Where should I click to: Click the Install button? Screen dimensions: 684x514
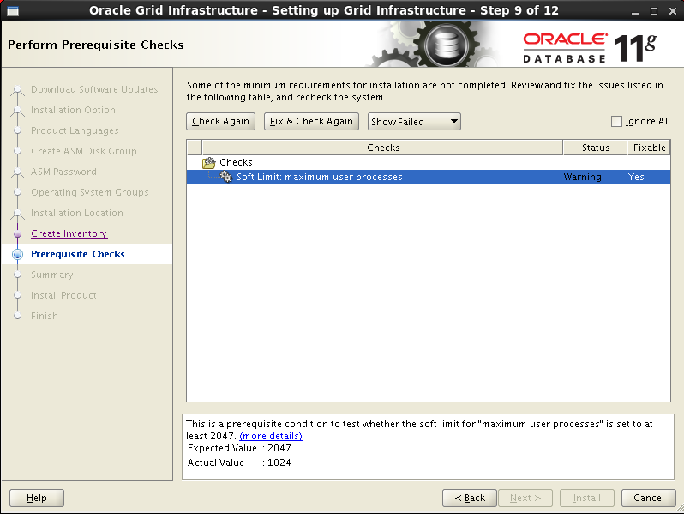pyautogui.click(x=587, y=498)
